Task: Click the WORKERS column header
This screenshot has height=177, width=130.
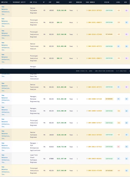Action: [79, 2]
